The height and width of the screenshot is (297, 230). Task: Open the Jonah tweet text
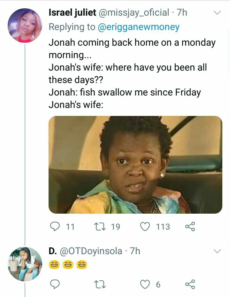tap(128, 73)
